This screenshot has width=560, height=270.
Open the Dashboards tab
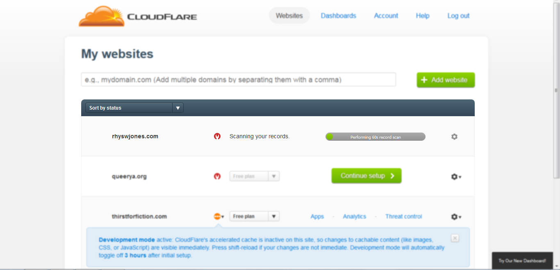coord(339,16)
